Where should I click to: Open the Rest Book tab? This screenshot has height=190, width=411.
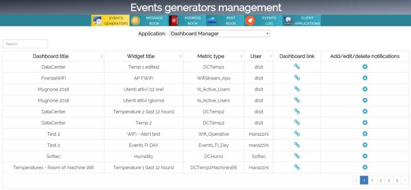click(225, 20)
